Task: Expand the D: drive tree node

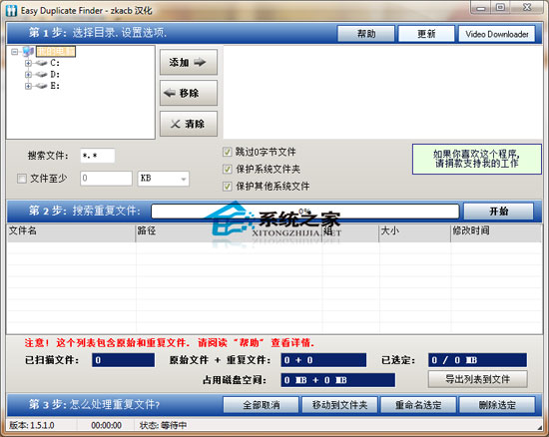Action: (x=28, y=75)
